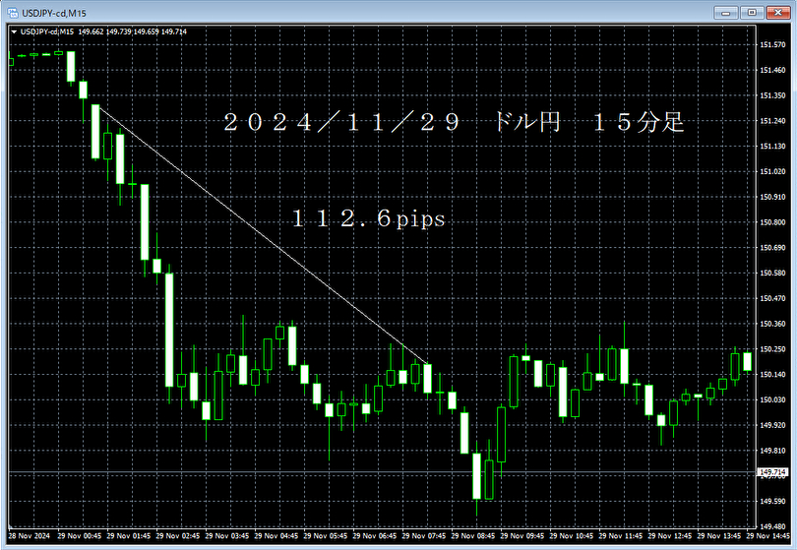Click price level 149.810 on the scale

tap(772, 451)
